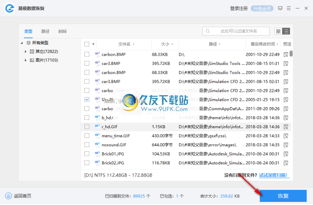This screenshot has height=205, width=313.
Task: Select the Brick02.JPG file name
Action: pos(113,163)
